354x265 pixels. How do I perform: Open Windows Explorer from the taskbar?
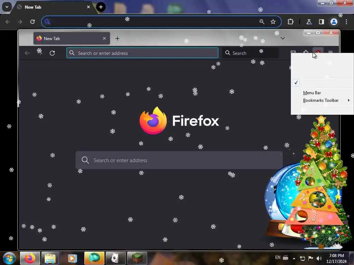[x=50, y=258]
